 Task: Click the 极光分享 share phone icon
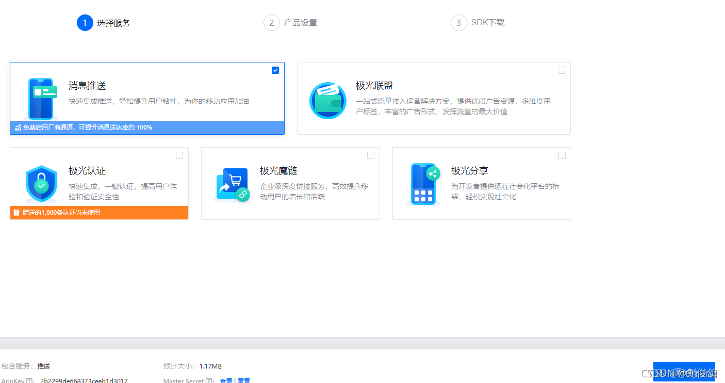point(424,184)
